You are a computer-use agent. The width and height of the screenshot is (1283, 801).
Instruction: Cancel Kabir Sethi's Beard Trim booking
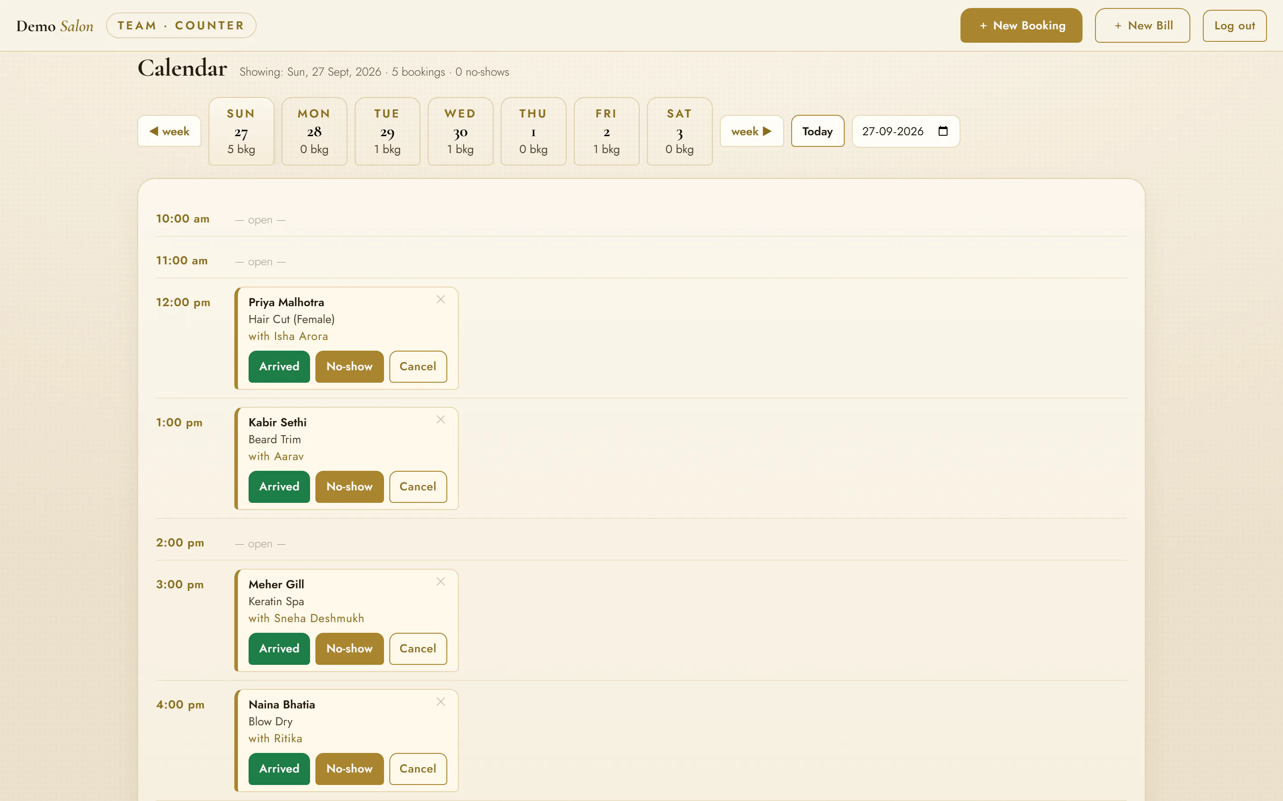point(418,487)
